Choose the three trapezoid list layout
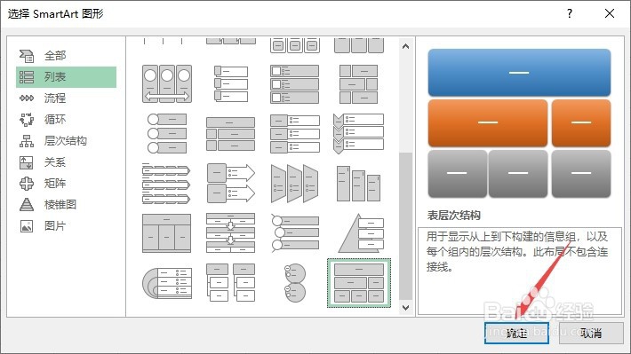Screen dimensions: 631x354 [294, 184]
